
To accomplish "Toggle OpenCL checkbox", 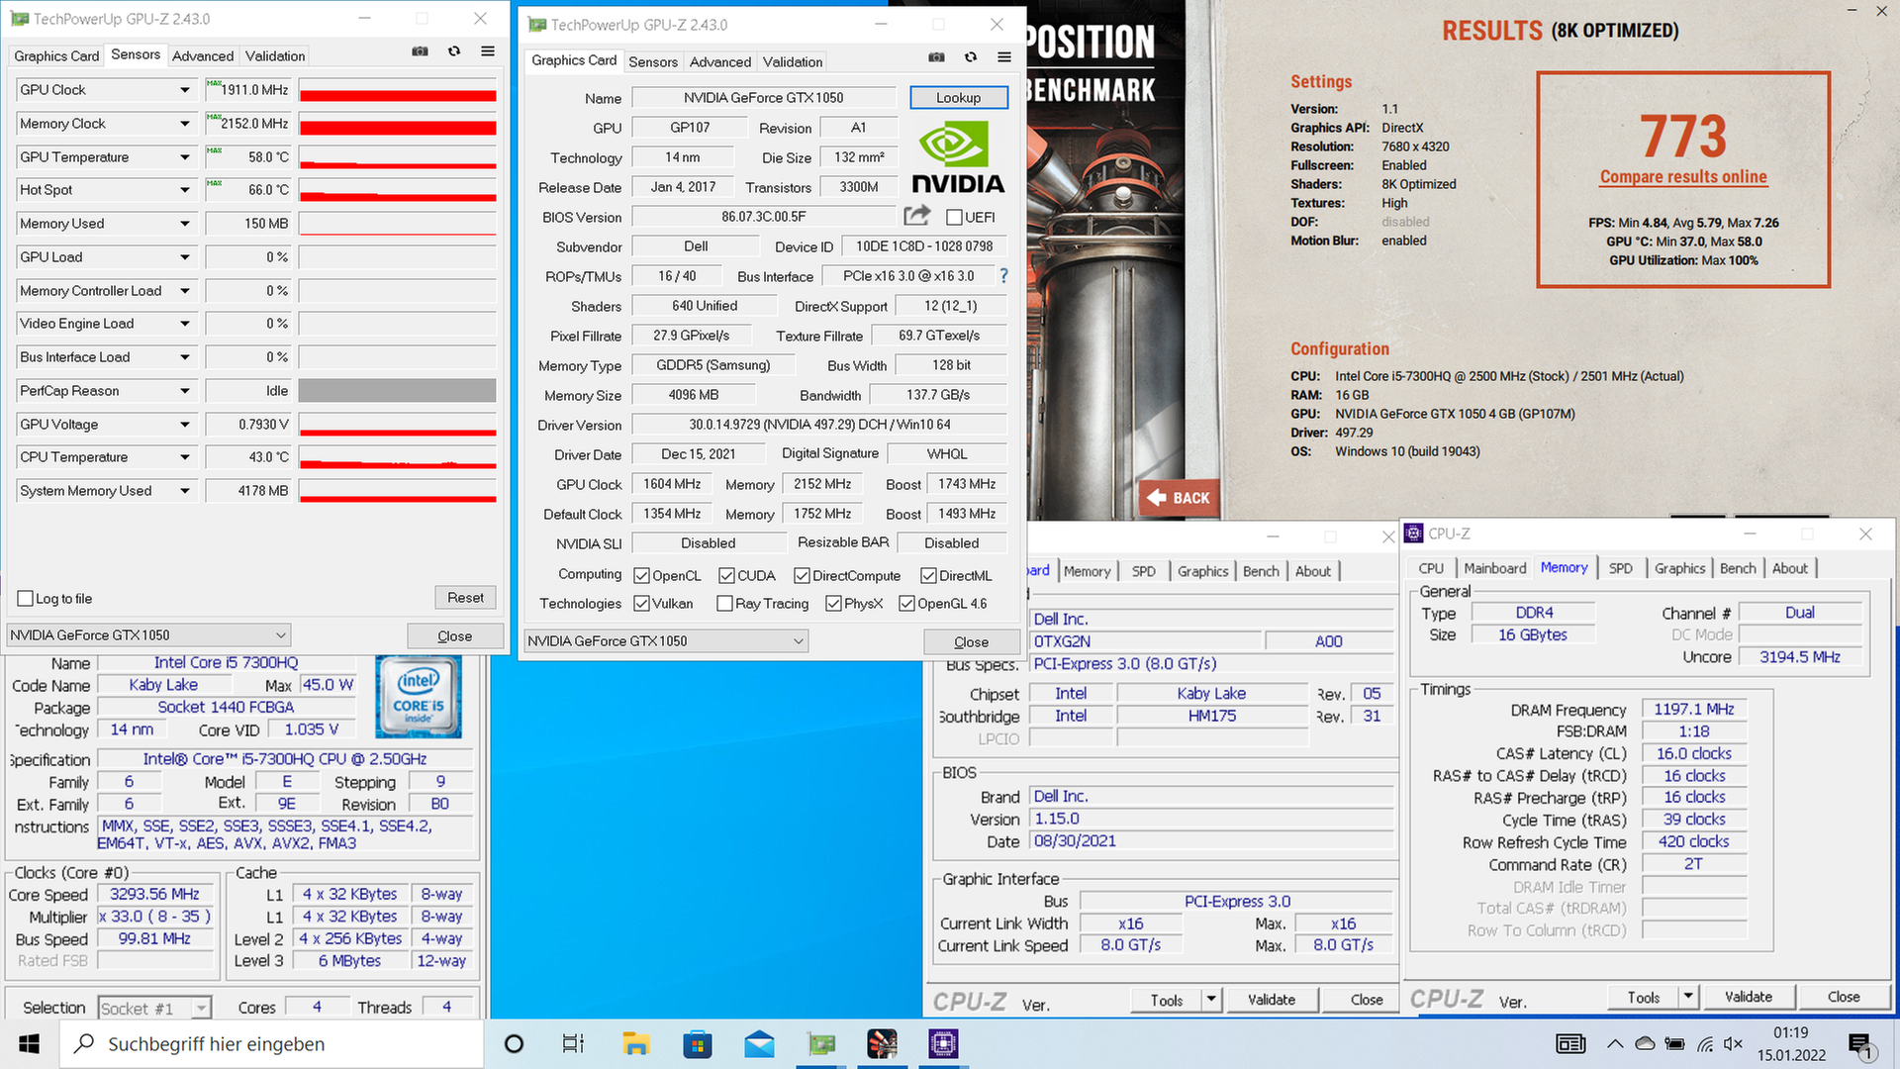I will pyautogui.click(x=641, y=576).
